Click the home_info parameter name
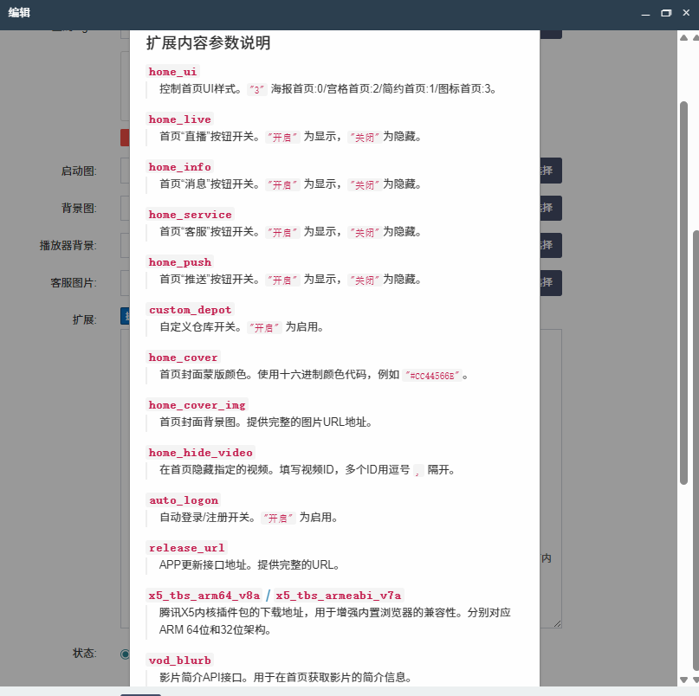Image resolution: width=699 pixels, height=696 pixels. 179,167
